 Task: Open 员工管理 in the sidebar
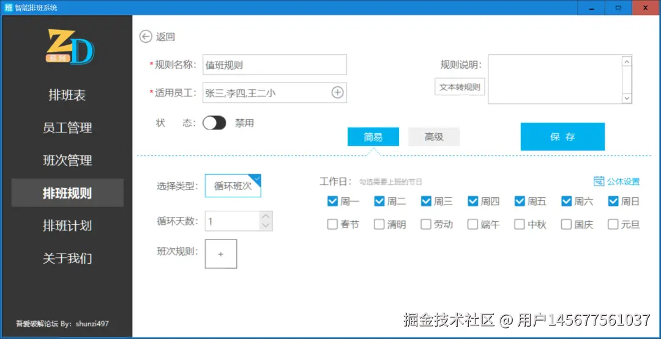(x=67, y=128)
